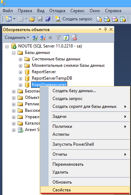Select the Базы данных folder

(x=37, y=52)
